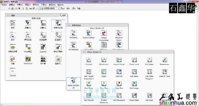Click the Step Over toolbar button

tap(34, 8)
